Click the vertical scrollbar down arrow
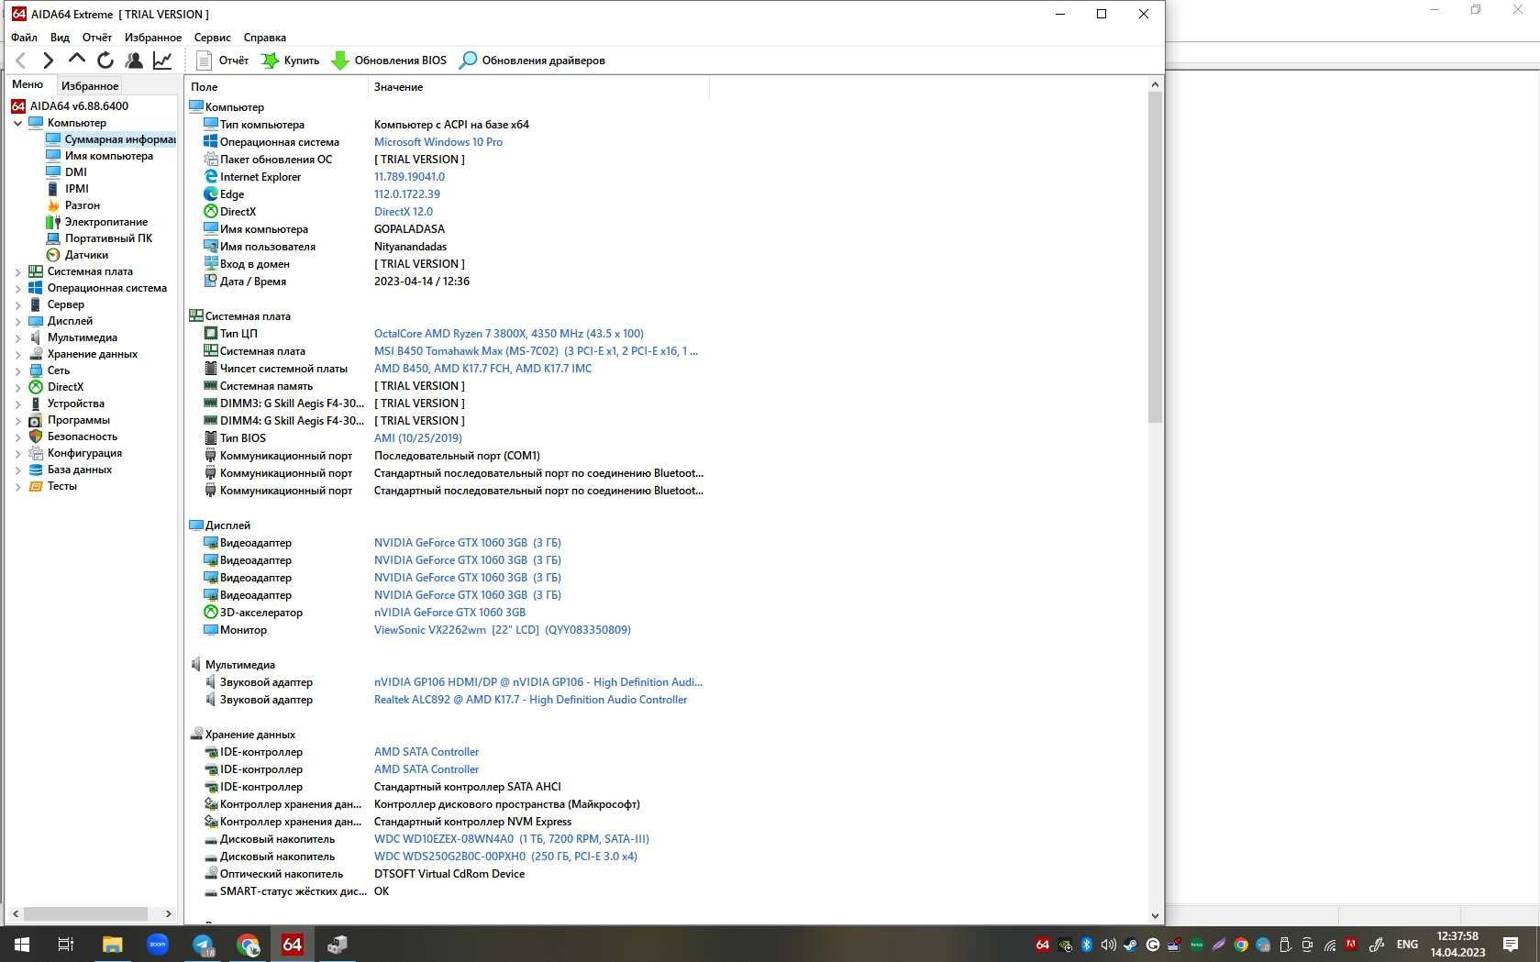The image size is (1540, 962). pos(1155,915)
